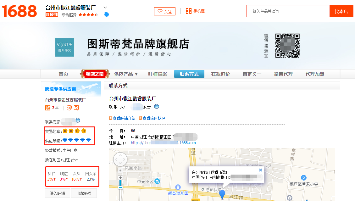
Task: Go to 首页 tab
Action: tap(64, 74)
